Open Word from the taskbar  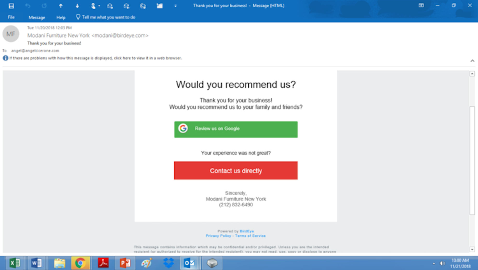point(37,263)
